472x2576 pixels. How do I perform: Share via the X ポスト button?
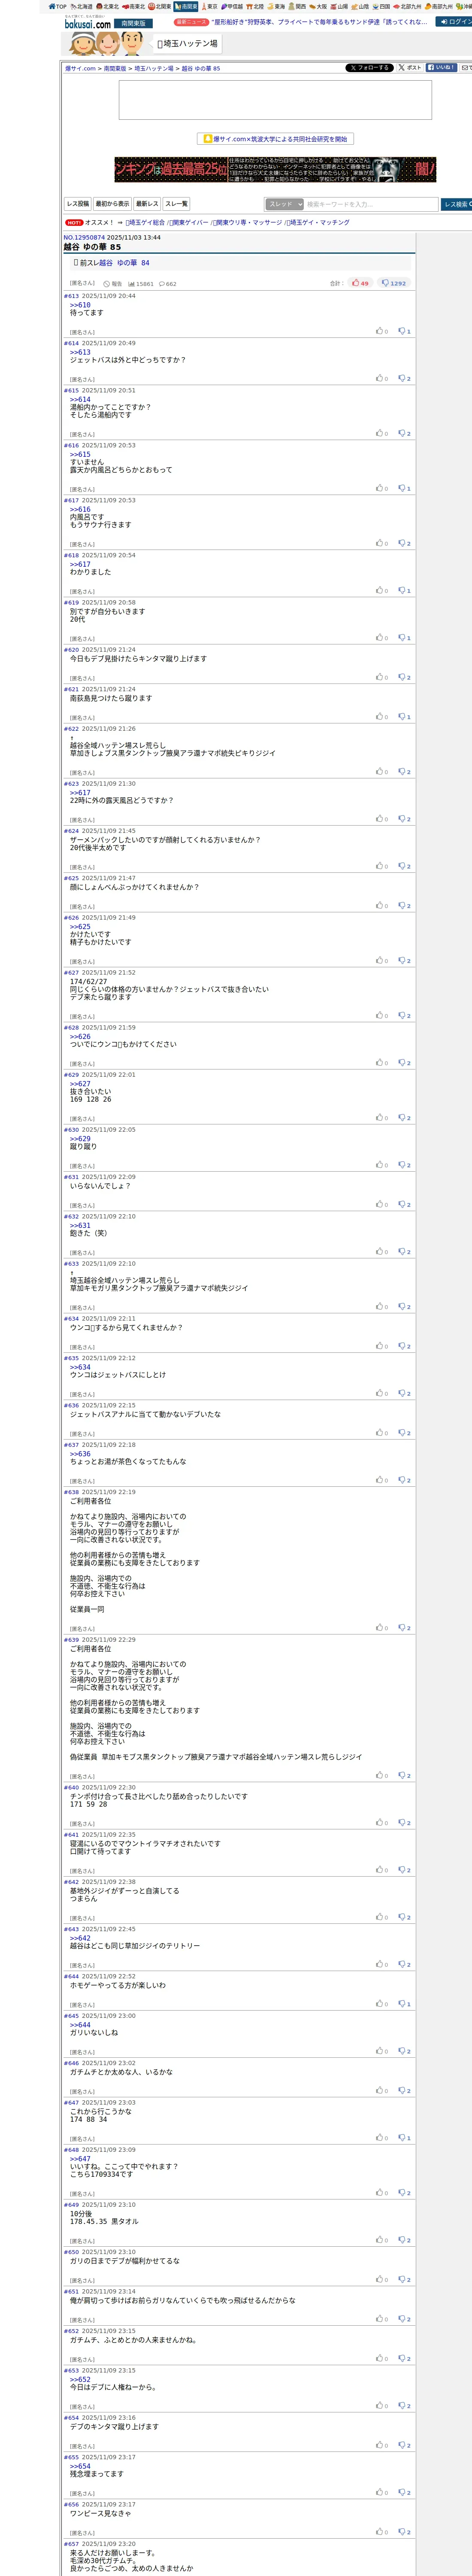(x=410, y=68)
